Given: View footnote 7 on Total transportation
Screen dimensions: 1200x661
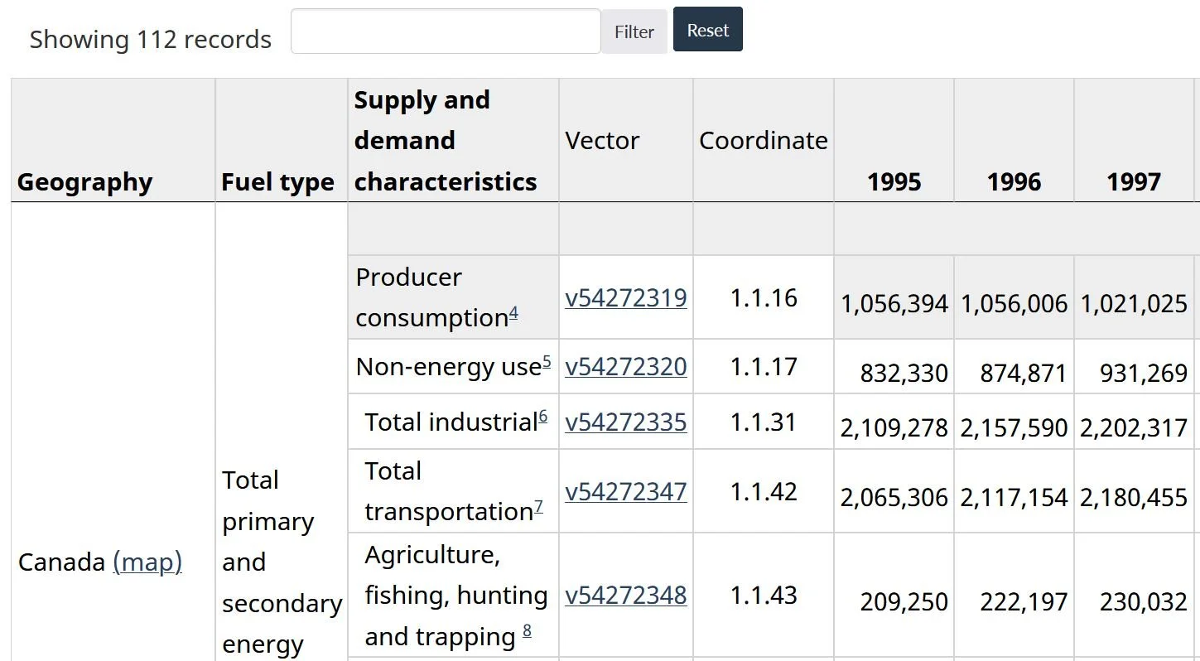Looking at the screenshot, I should [538, 506].
